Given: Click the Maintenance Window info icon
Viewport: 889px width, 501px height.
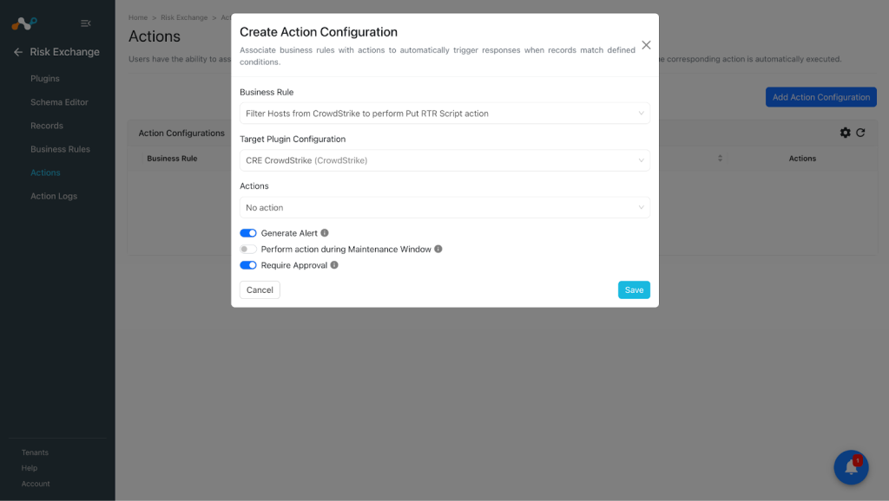Looking at the screenshot, I should 438,249.
